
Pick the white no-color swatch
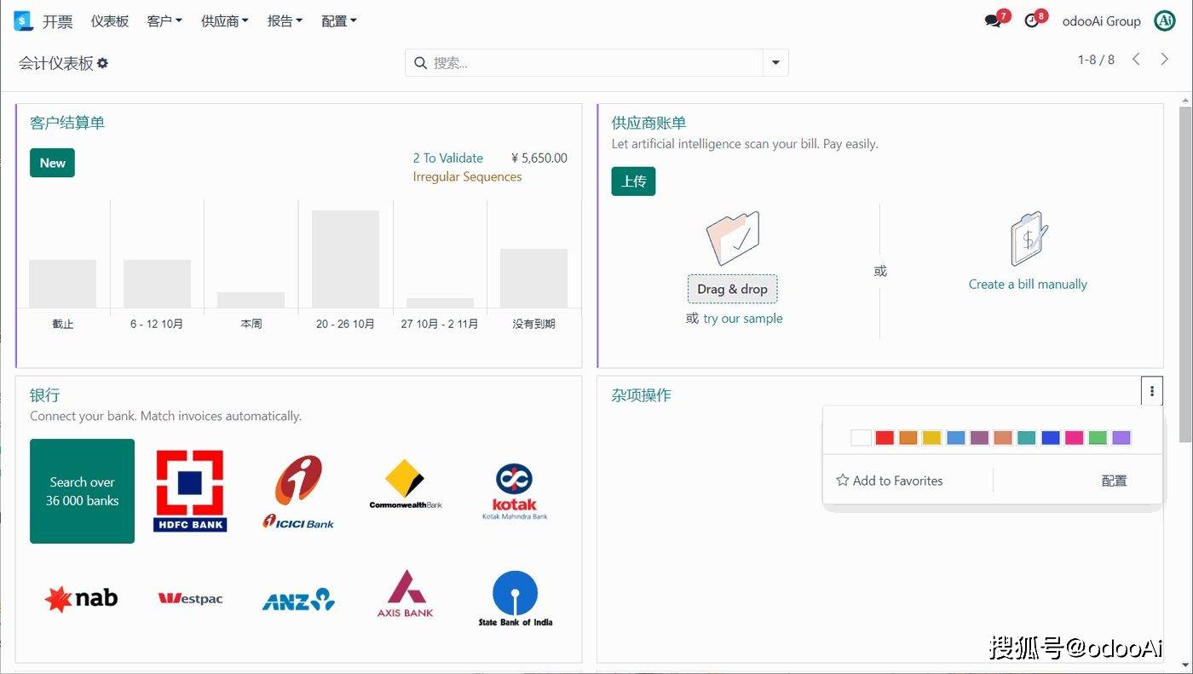tap(861, 437)
